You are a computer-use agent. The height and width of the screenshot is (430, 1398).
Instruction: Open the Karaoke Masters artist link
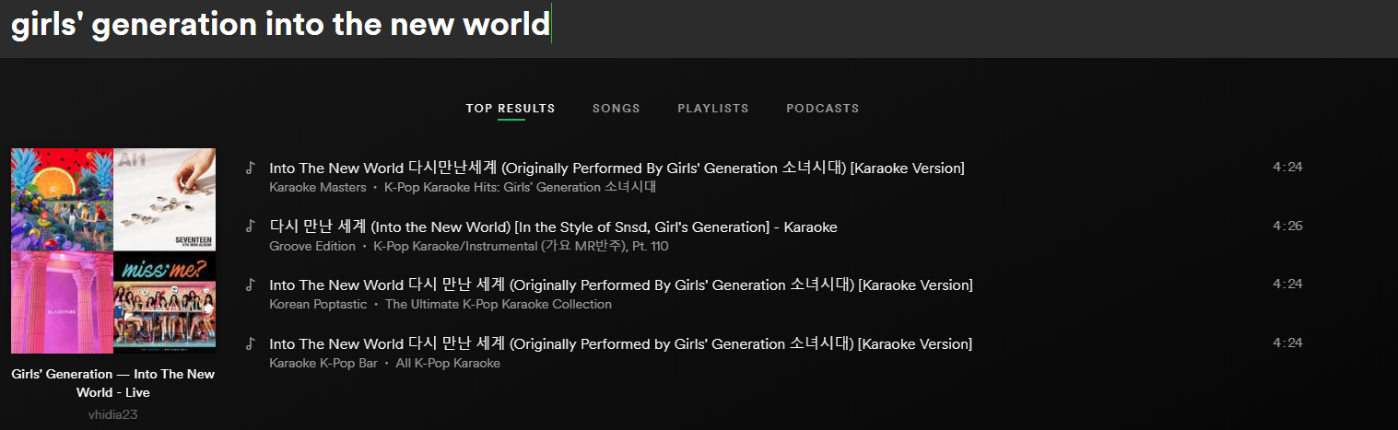click(318, 187)
